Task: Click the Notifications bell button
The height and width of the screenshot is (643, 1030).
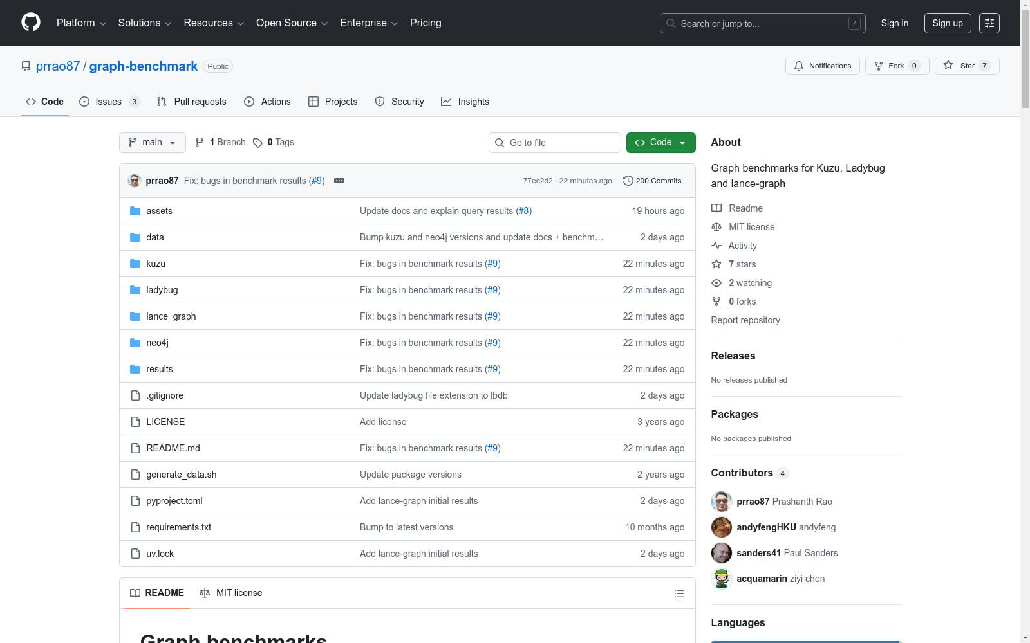Action: 823,66
